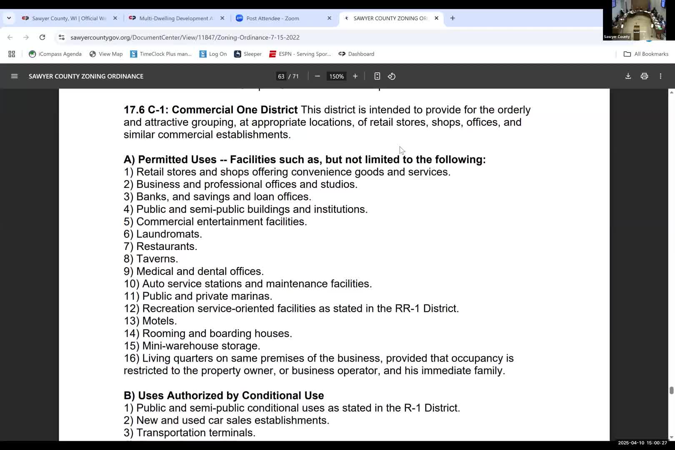Open the All Bookmarks folder
This screenshot has width=675, height=450.
click(x=646, y=54)
